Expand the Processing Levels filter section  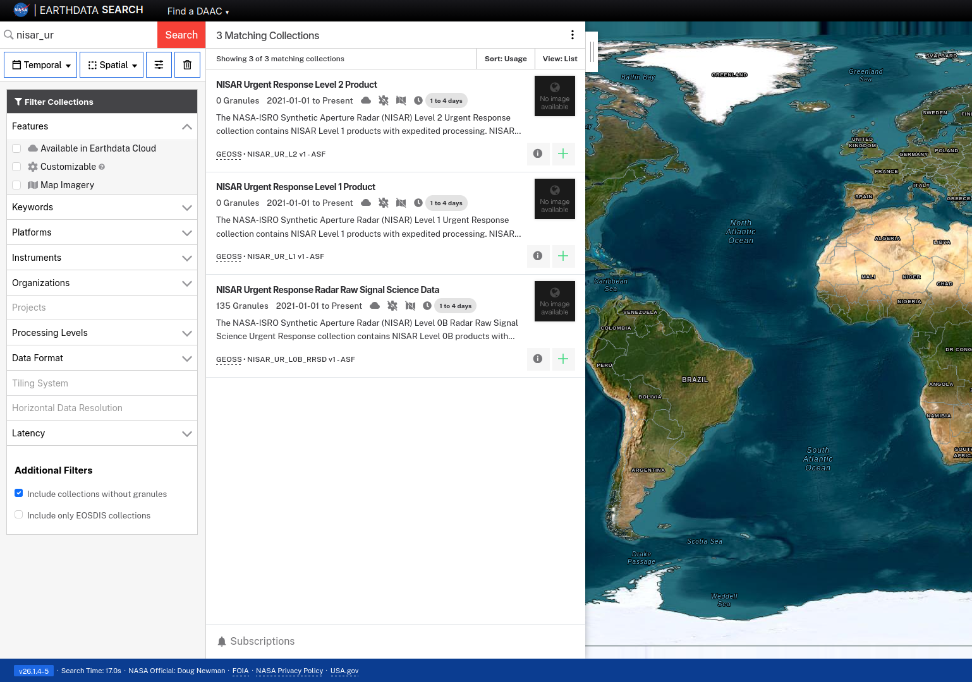pos(102,333)
